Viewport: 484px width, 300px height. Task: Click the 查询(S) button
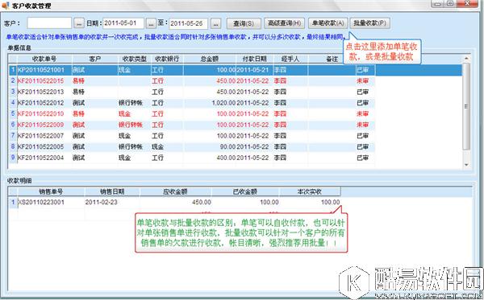tap(244, 23)
